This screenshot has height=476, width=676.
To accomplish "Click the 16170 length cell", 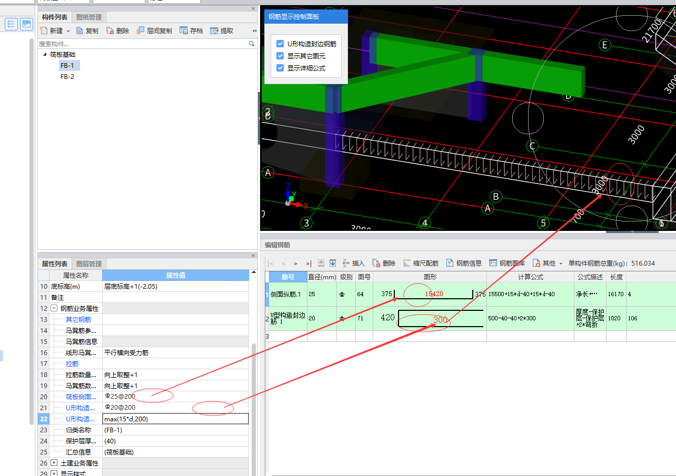I will (616, 295).
